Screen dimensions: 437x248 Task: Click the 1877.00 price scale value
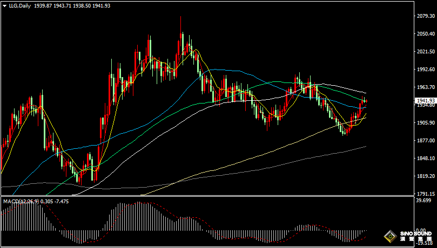click(426, 141)
